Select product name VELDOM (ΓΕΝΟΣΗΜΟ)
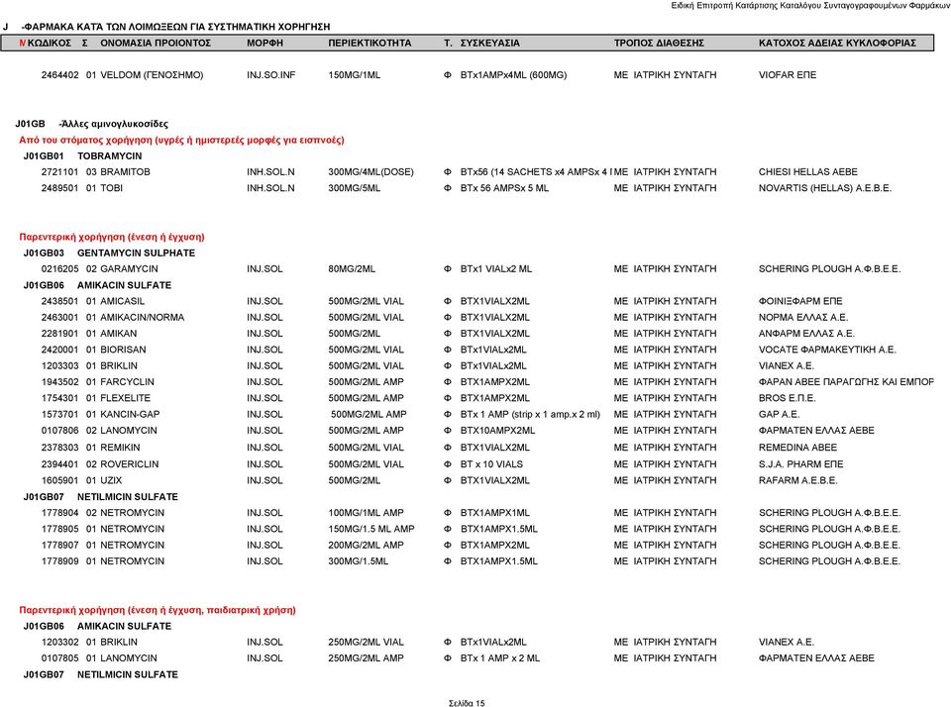The image size is (951, 707). pyautogui.click(x=152, y=75)
